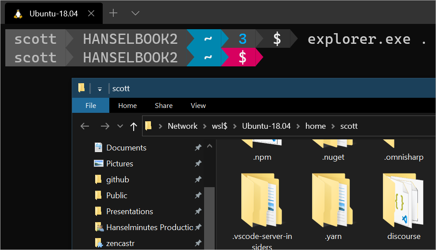Expand chevron after home breadcrumb
The width and height of the screenshot is (436, 250).
(x=333, y=126)
